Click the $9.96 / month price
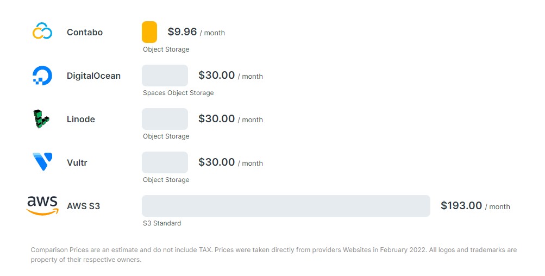 [196, 32]
